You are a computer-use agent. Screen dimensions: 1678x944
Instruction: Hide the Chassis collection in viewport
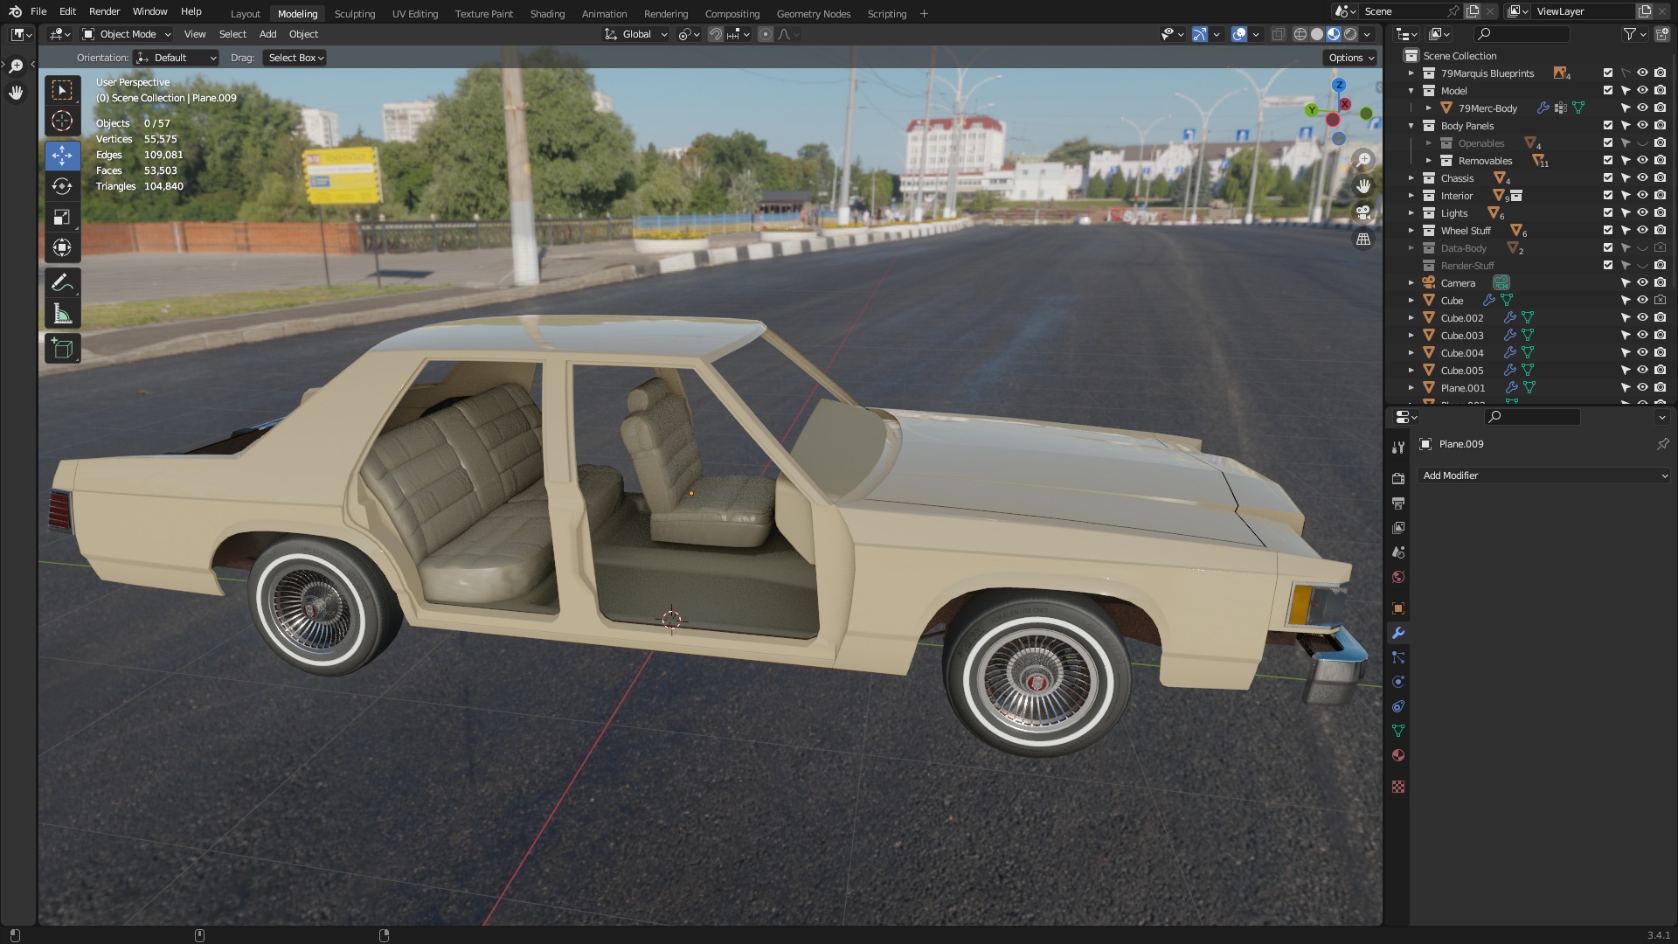tap(1642, 177)
